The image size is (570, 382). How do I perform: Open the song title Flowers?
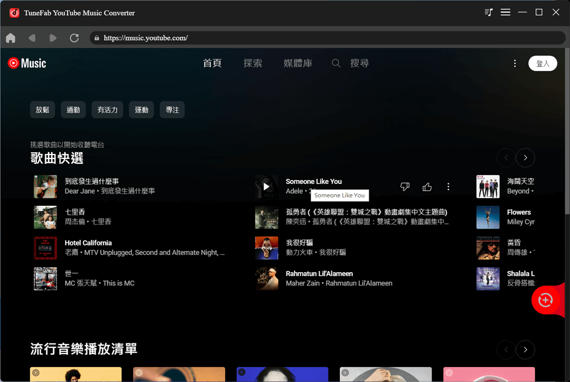pos(519,212)
